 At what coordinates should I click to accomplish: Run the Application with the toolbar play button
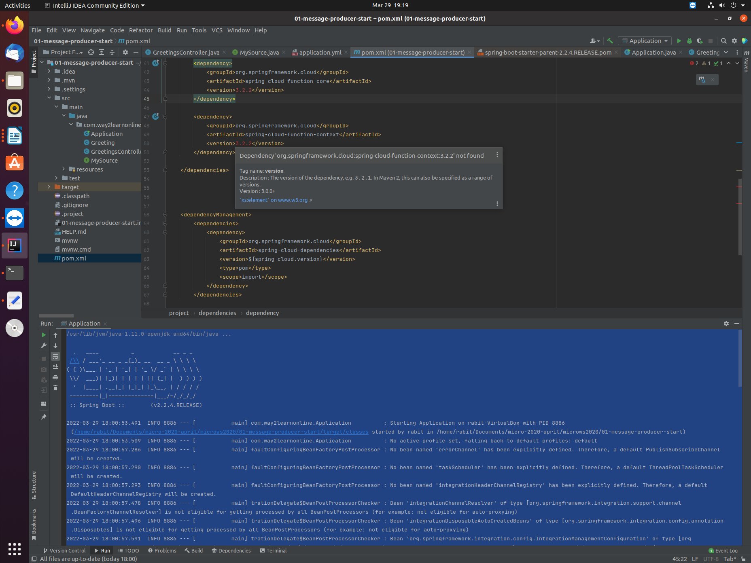pyautogui.click(x=679, y=41)
